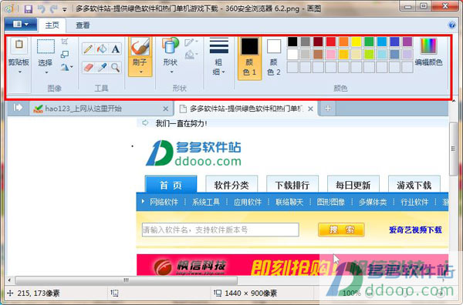Click the 联络聊天 category link
463x305 pixels.
pos(289,202)
